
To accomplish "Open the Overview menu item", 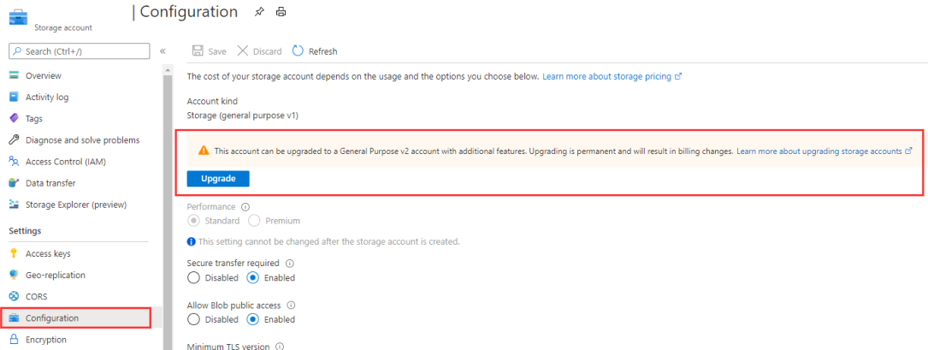I will tap(43, 75).
